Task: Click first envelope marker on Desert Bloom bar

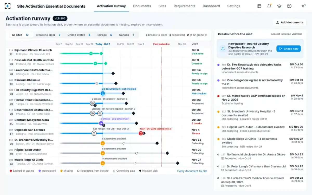Action: click(92, 113)
